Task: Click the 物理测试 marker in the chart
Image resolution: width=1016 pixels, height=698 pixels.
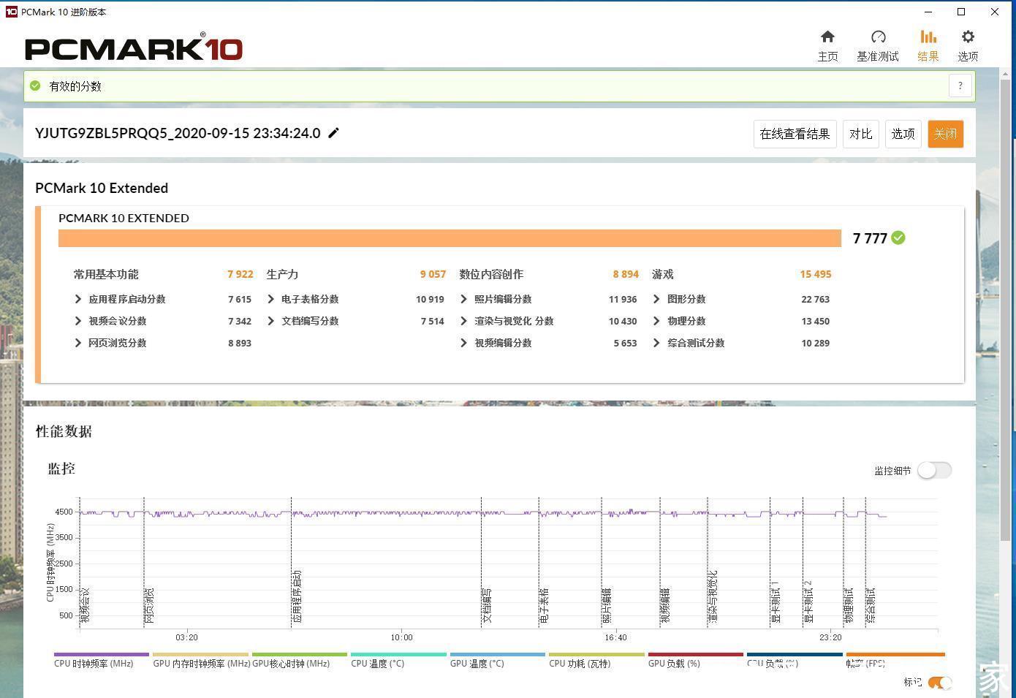Action: (x=849, y=605)
